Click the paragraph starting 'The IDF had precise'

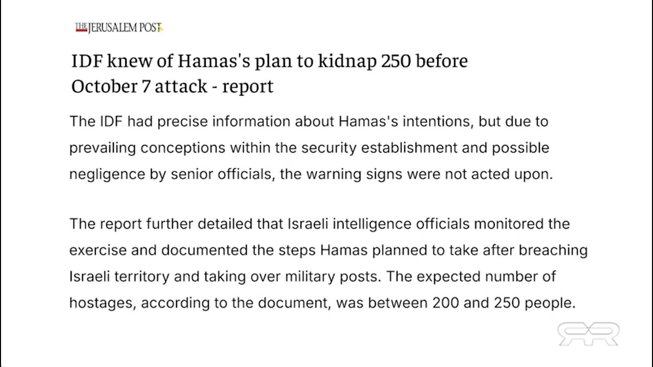pyautogui.click(x=311, y=148)
